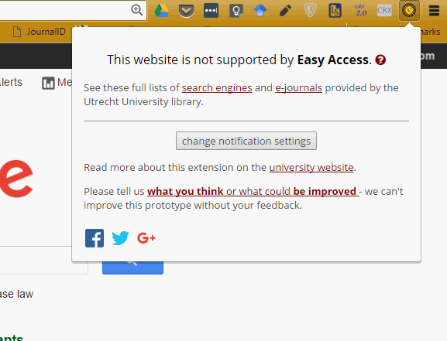Click the search input field on page

click(44, 260)
